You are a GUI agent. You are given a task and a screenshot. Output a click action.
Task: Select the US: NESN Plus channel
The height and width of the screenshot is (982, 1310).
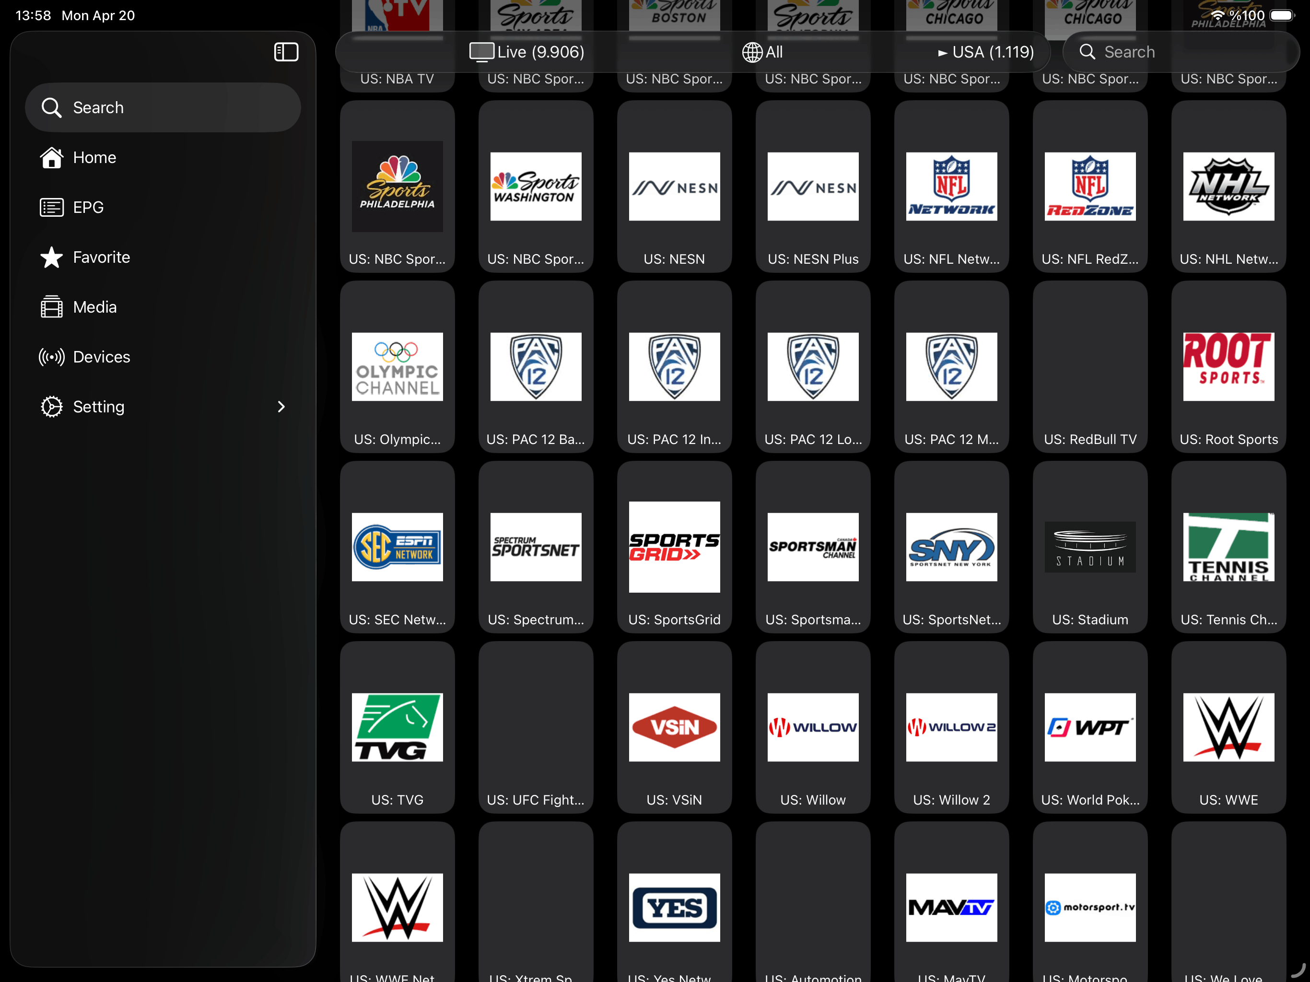pyautogui.click(x=813, y=187)
